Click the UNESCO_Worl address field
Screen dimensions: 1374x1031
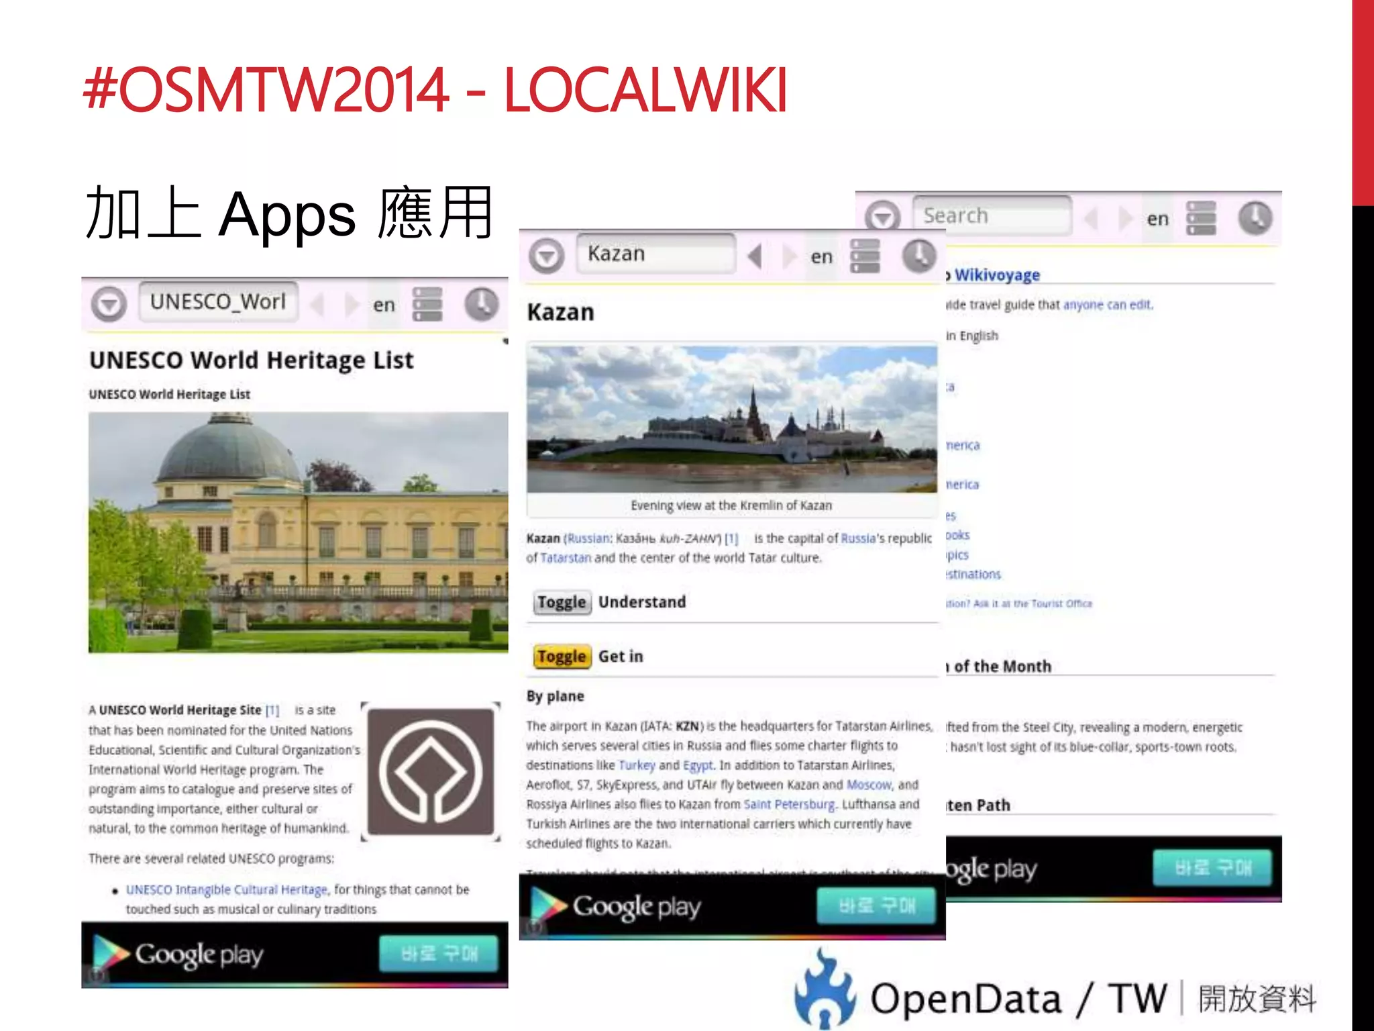coord(219,302)
